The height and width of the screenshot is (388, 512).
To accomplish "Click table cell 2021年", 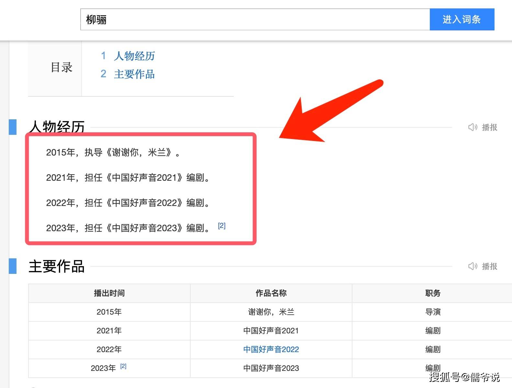I will [x=109, y=331].
